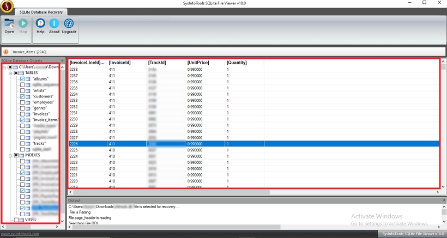
Task: Open the www.sysinfotools.com link
Action: click(x=20, y=234)
